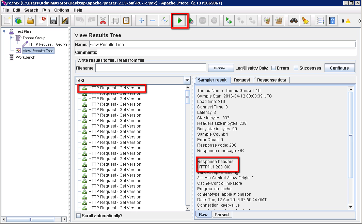The height and width of the screenshot is (224, 362).
Task: Remote start all servers
Action: 229,20
